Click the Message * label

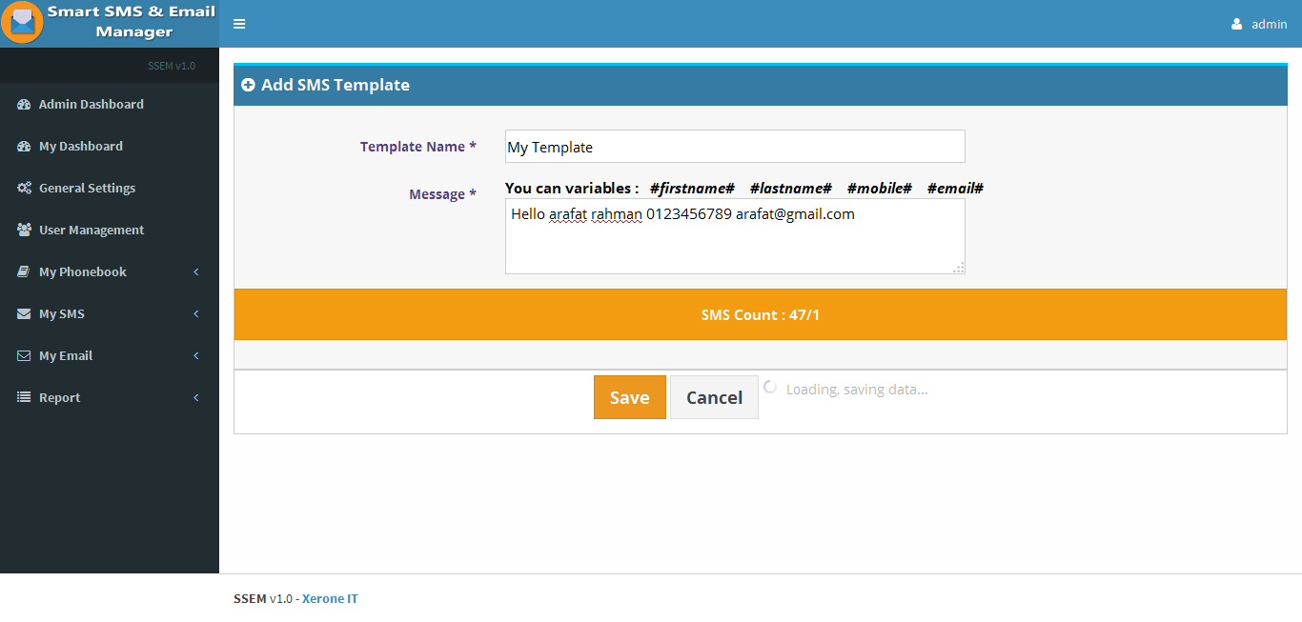coord(443,194)
